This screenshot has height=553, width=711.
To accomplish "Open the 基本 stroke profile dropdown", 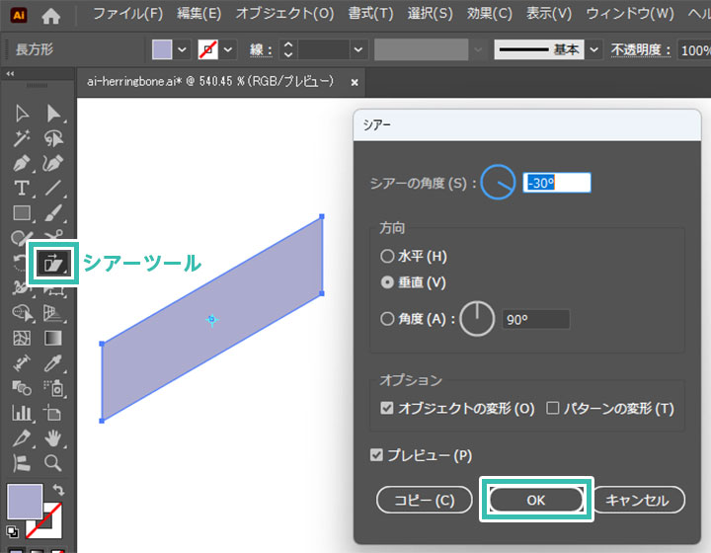I will [594, 49].
